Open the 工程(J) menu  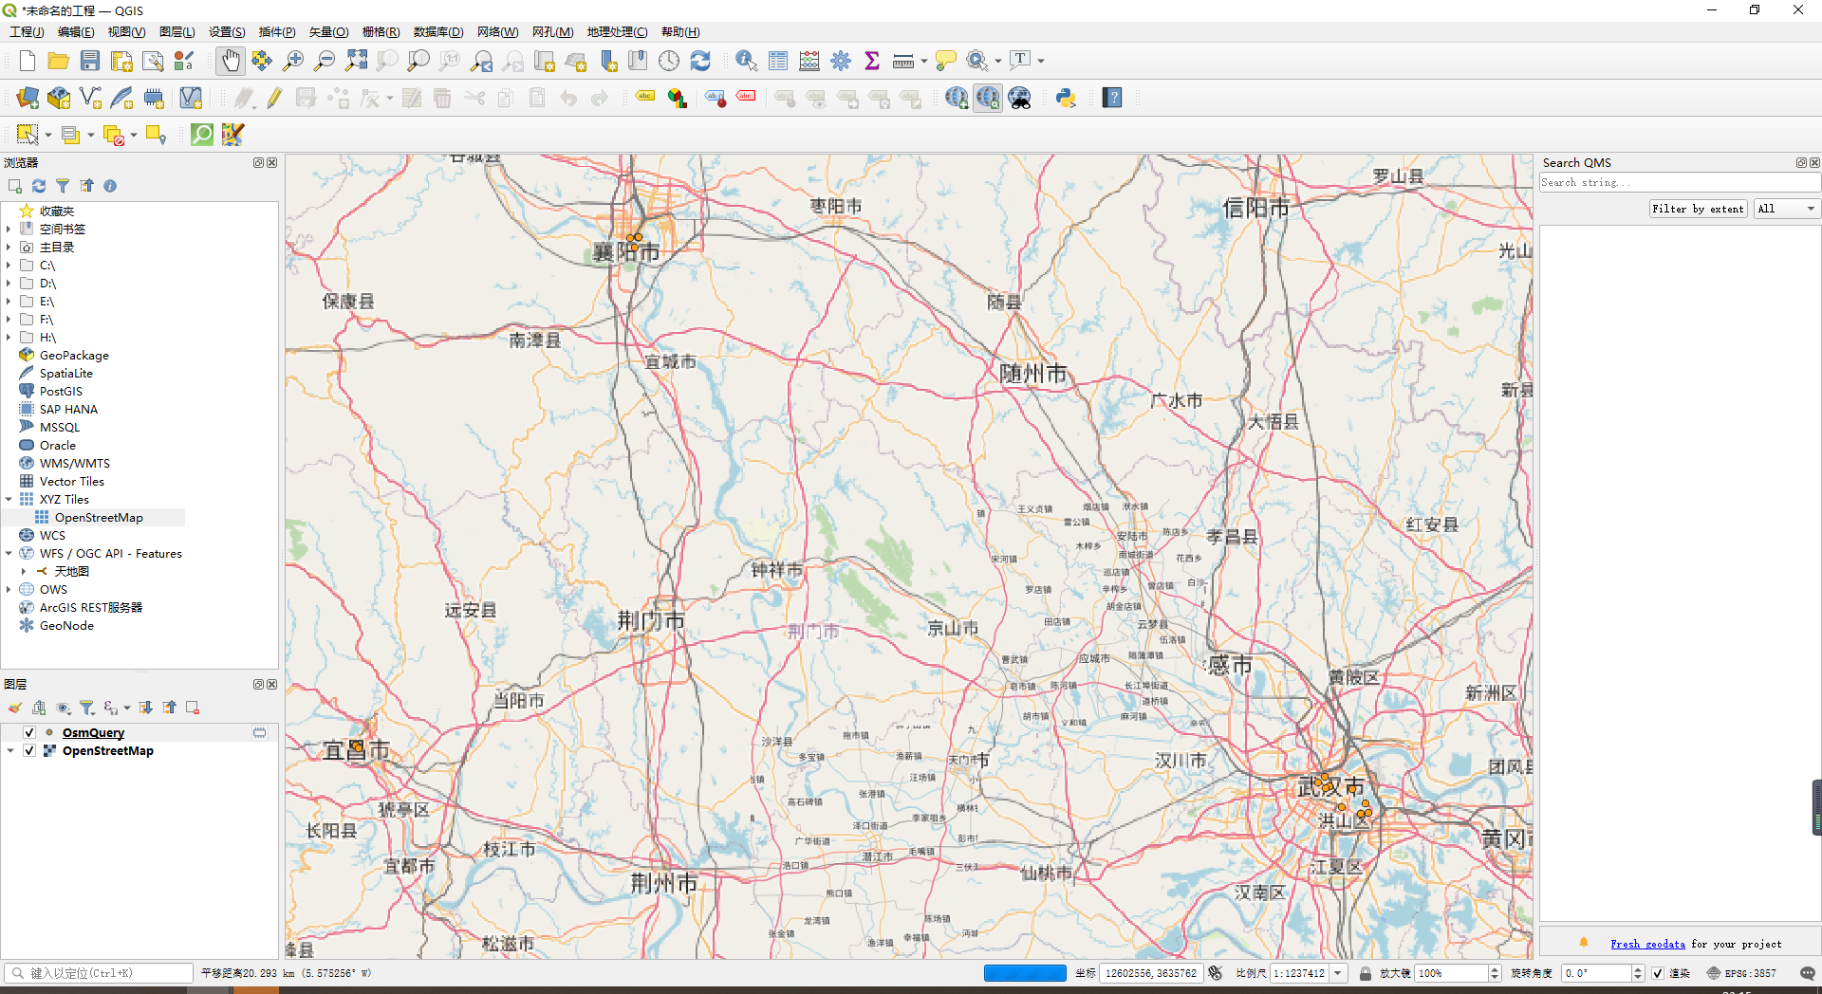(x=27, y=31)
